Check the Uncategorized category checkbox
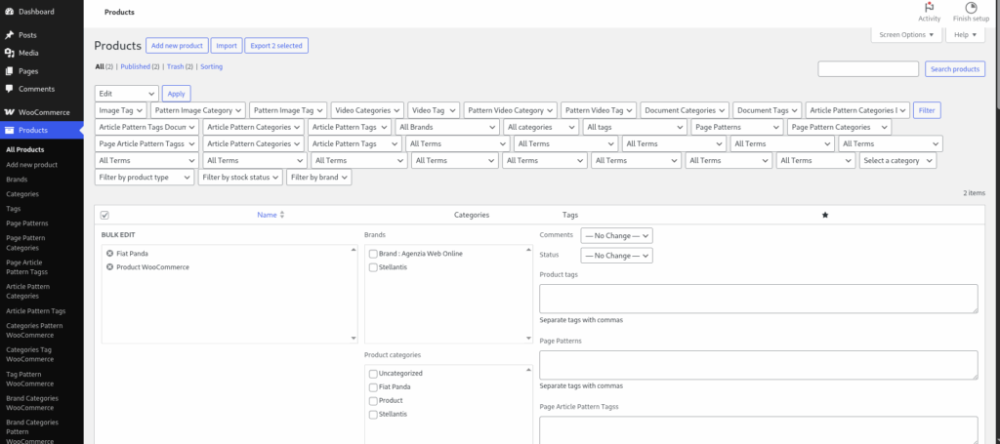The width and height of the screenshot is (1000, 444). pyautogui.click(x=373, y=374)
